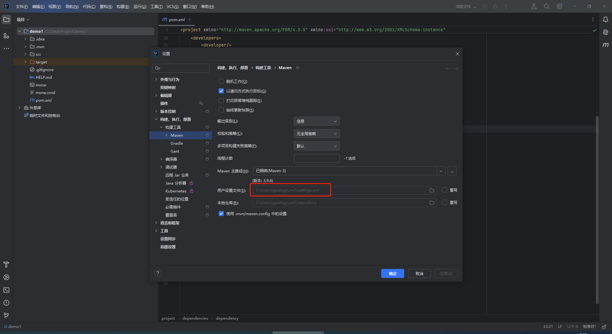Enable 打印异常堆栈跟踪 checkbox
This screenshot has width=612, height=334.
click(x=221, y=100)
